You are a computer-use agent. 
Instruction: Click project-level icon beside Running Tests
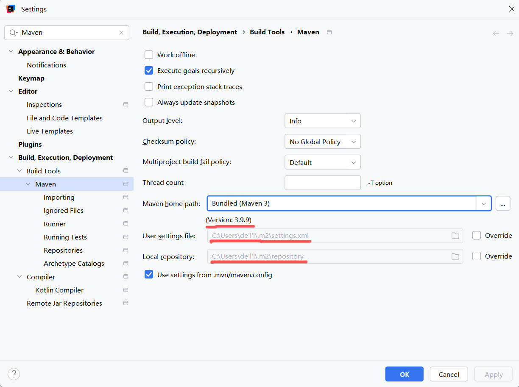pyautogui.click(x=126, y=237)
